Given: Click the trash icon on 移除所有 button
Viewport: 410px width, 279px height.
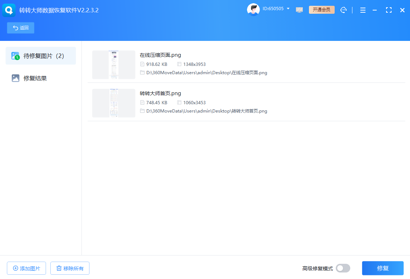Looking at the screenshot, I should pyautogui.click(x=59, y=268).
